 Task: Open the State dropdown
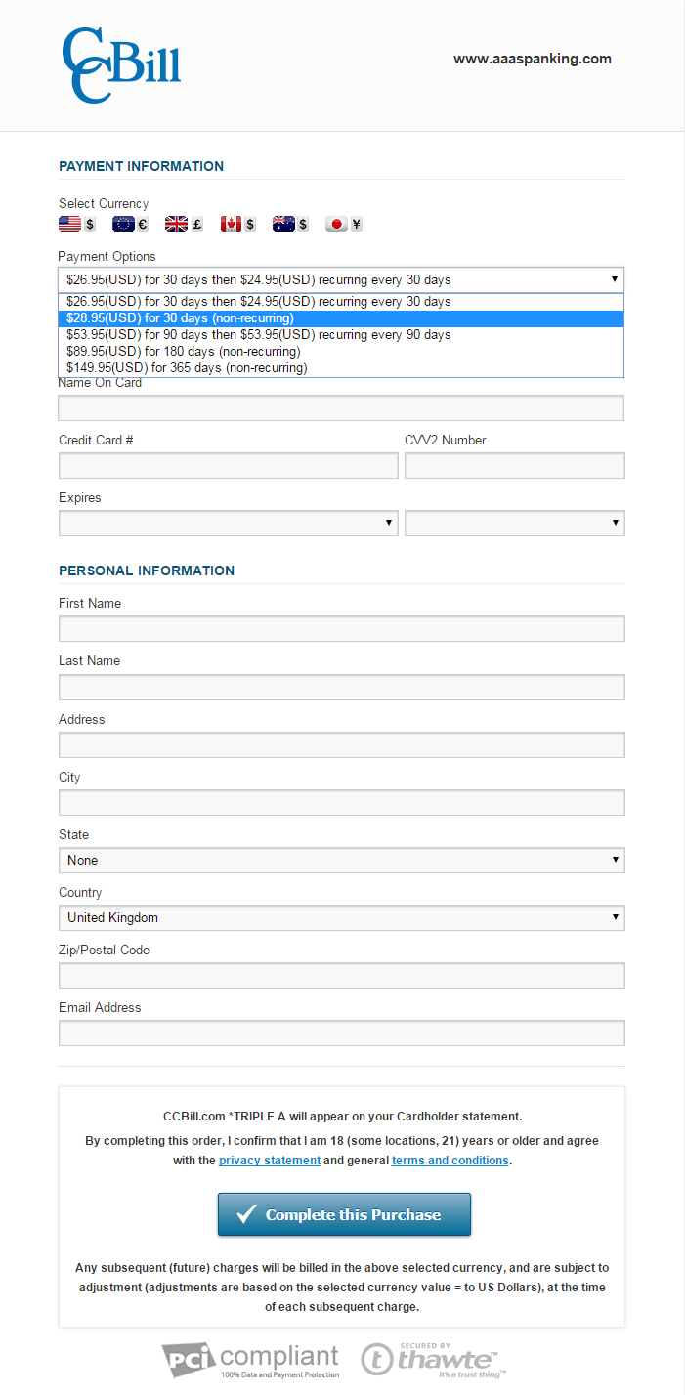(x=341, y=861)
